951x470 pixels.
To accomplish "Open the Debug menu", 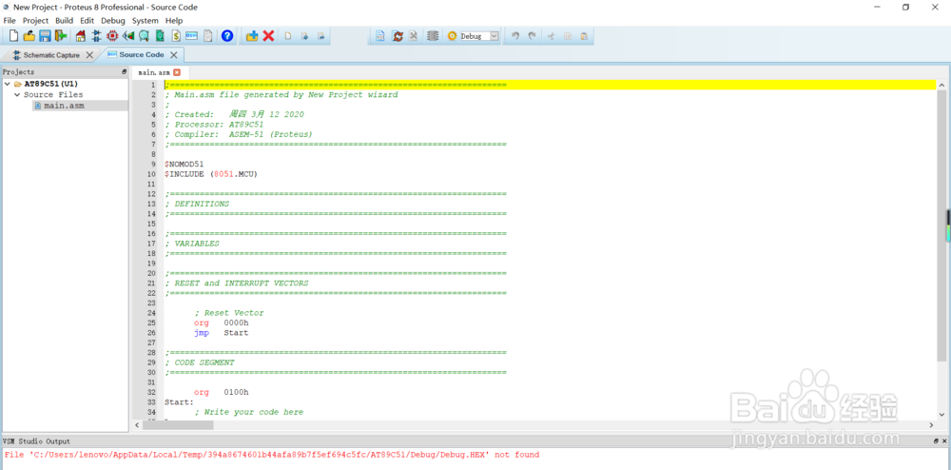I will pos(113,21).
